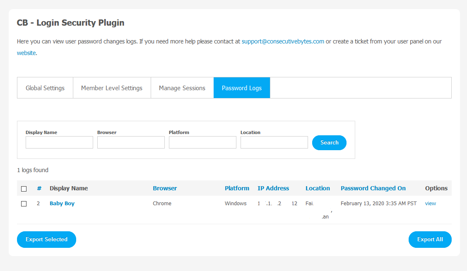Export all logs with Export All
Viewport: 467px width, 271px height.
[430, 240]
